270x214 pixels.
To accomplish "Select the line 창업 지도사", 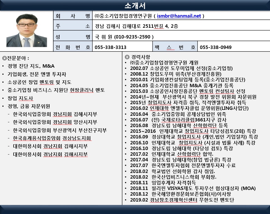I will pyautogui.click(x=20, y=98).
